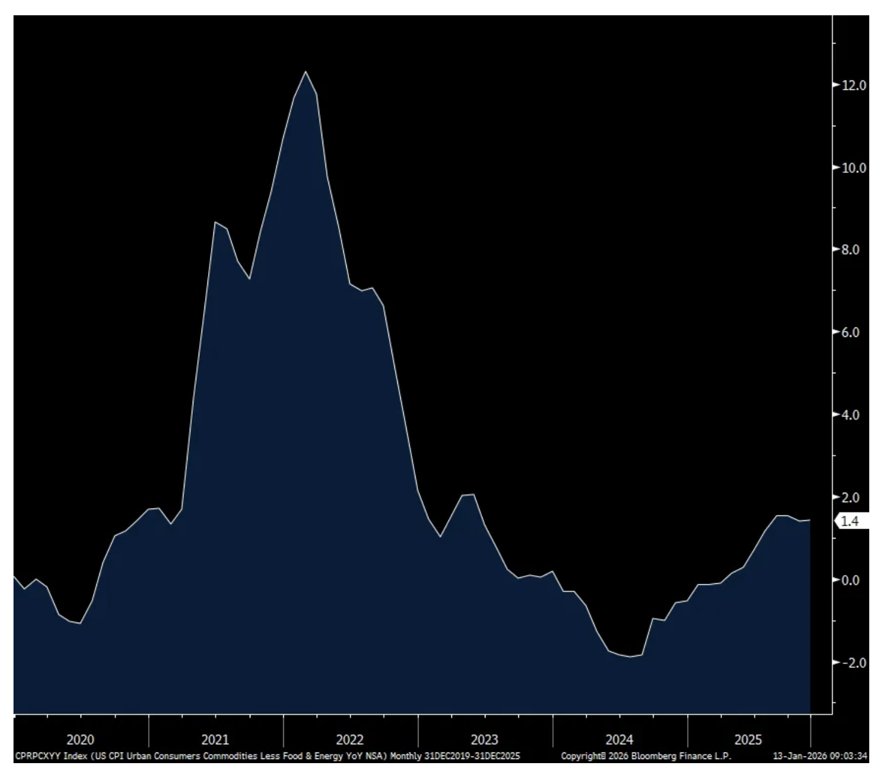
Task: Click the 10.0 y-axis label
Action: coord(853,168)
